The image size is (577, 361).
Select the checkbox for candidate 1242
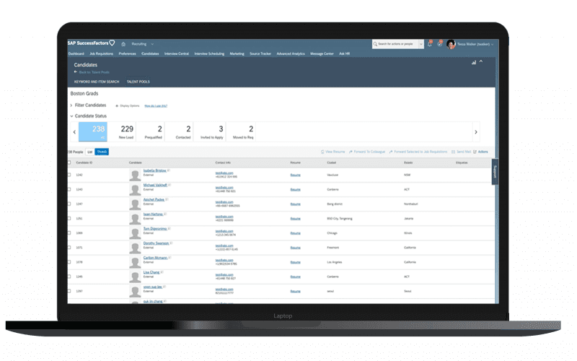pos(69,174)
